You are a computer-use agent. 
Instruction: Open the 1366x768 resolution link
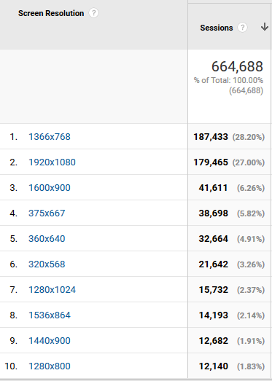[x=50, y=137]
